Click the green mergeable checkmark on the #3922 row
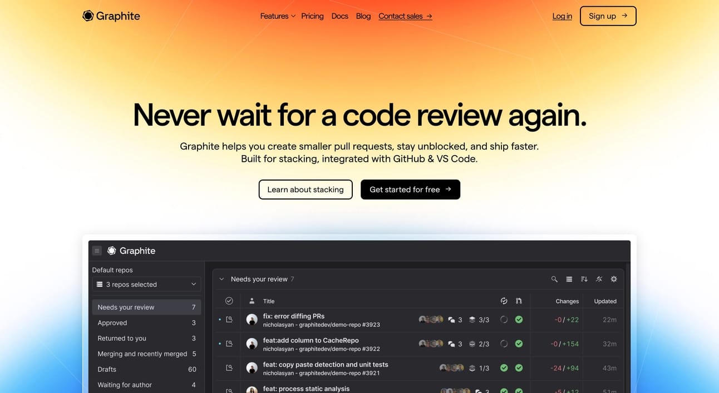 click(519, 344)
